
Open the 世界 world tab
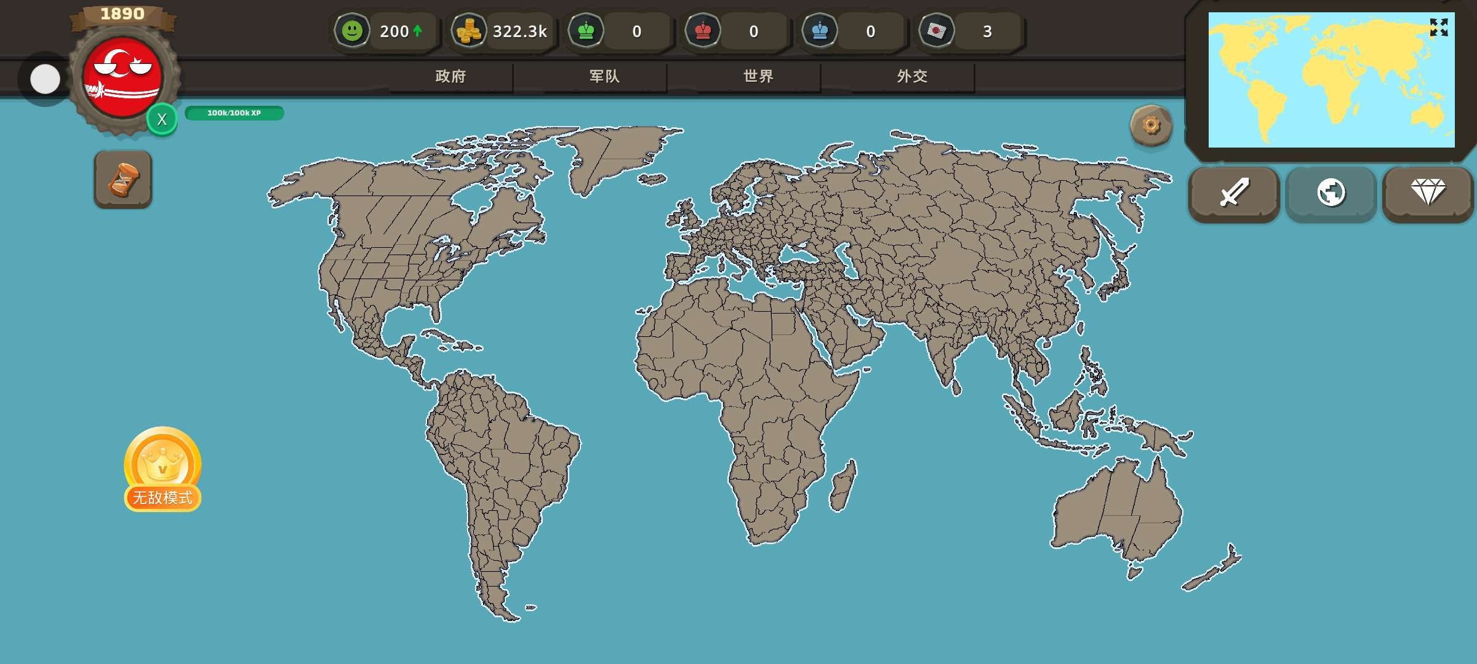(758, 76)
